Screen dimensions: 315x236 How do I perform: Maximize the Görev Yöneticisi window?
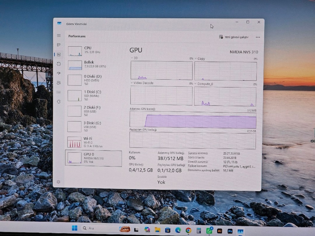point(248,22)
